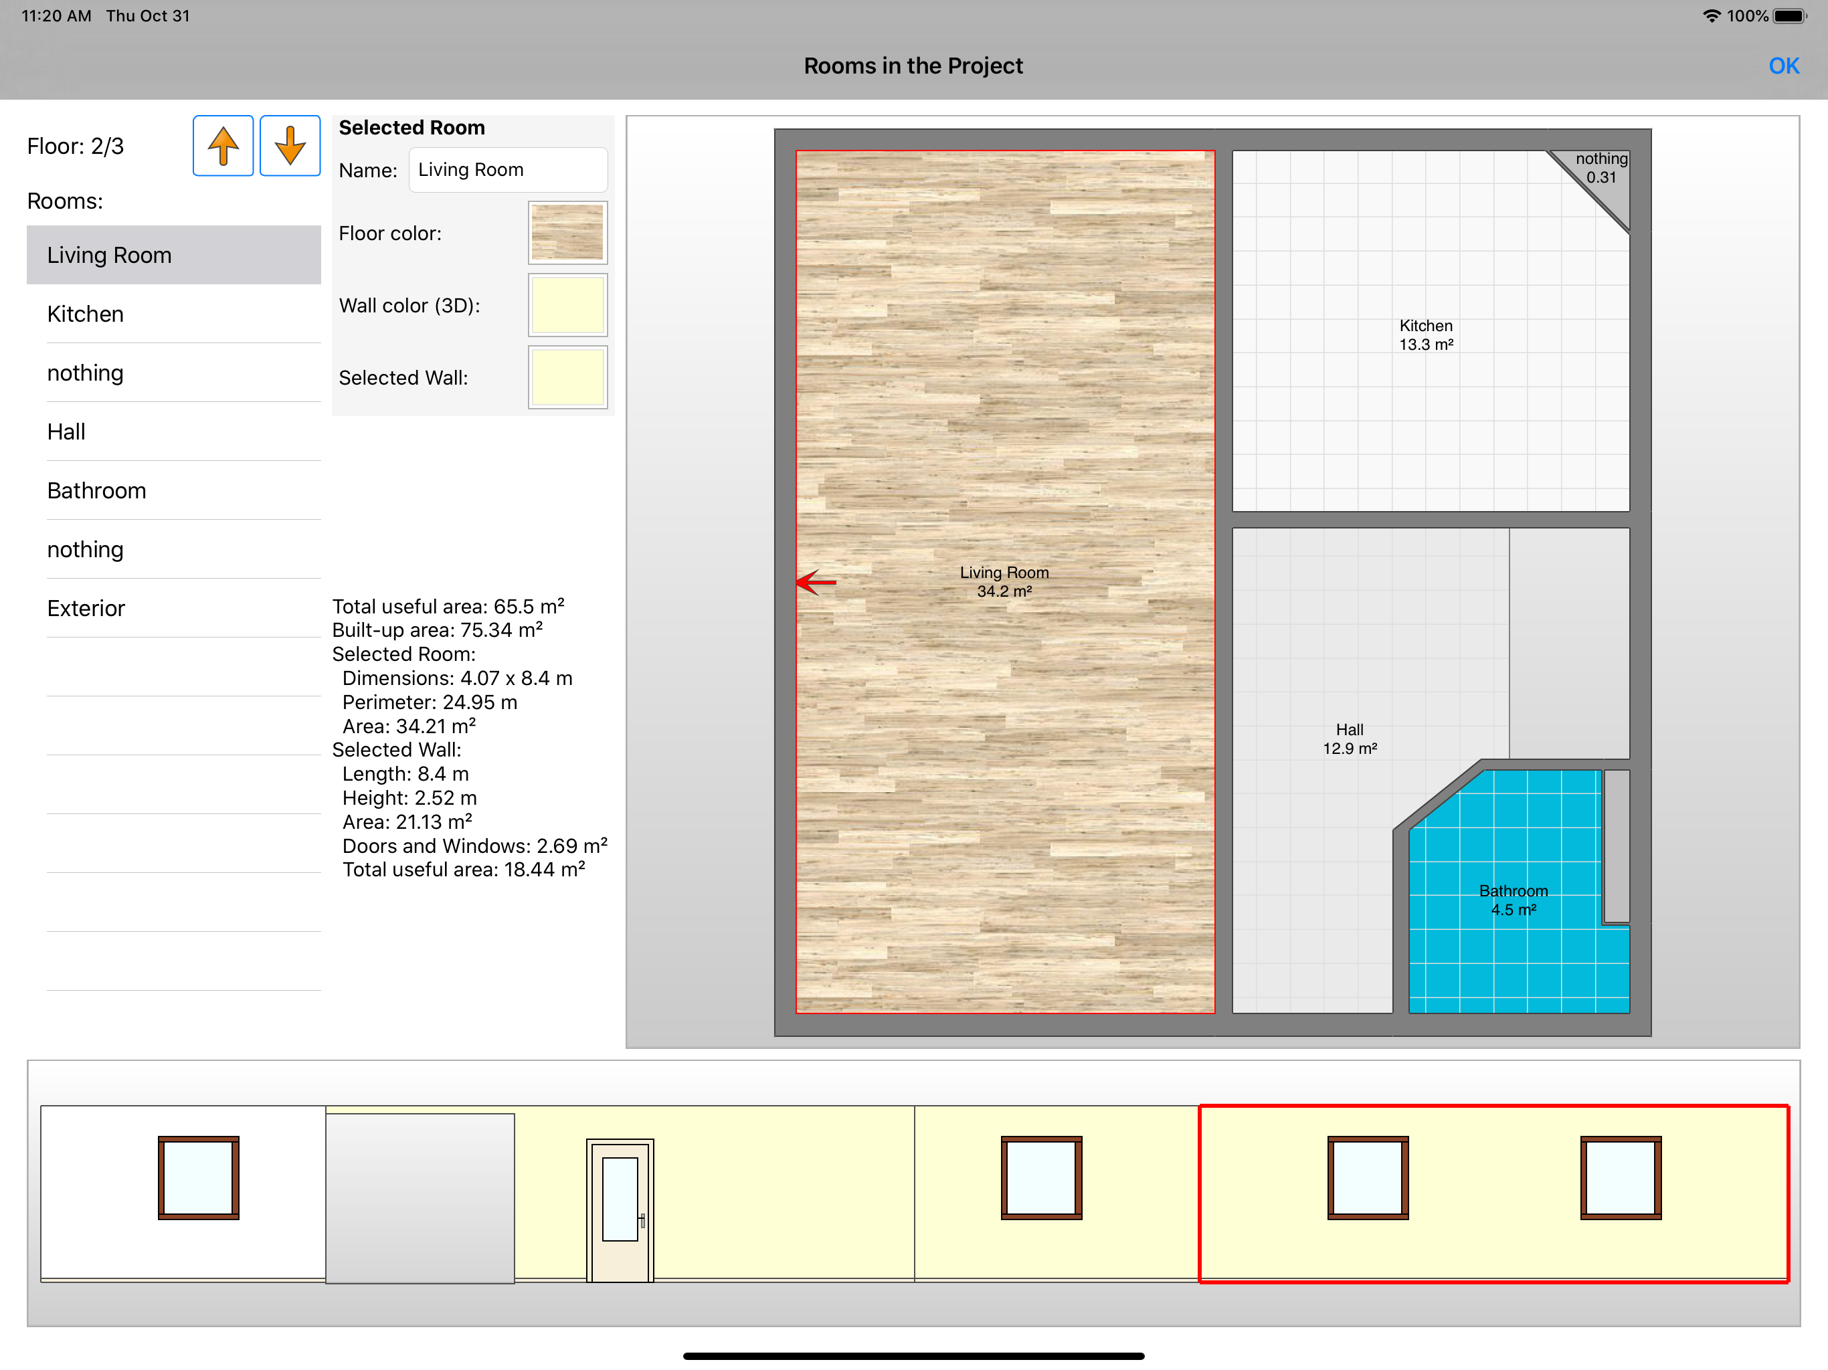Image resolution: width=1828 pixels, height=1370 pixels.
Task: Select the right window in the highlighted wall
Action: pos(1621,1177)
